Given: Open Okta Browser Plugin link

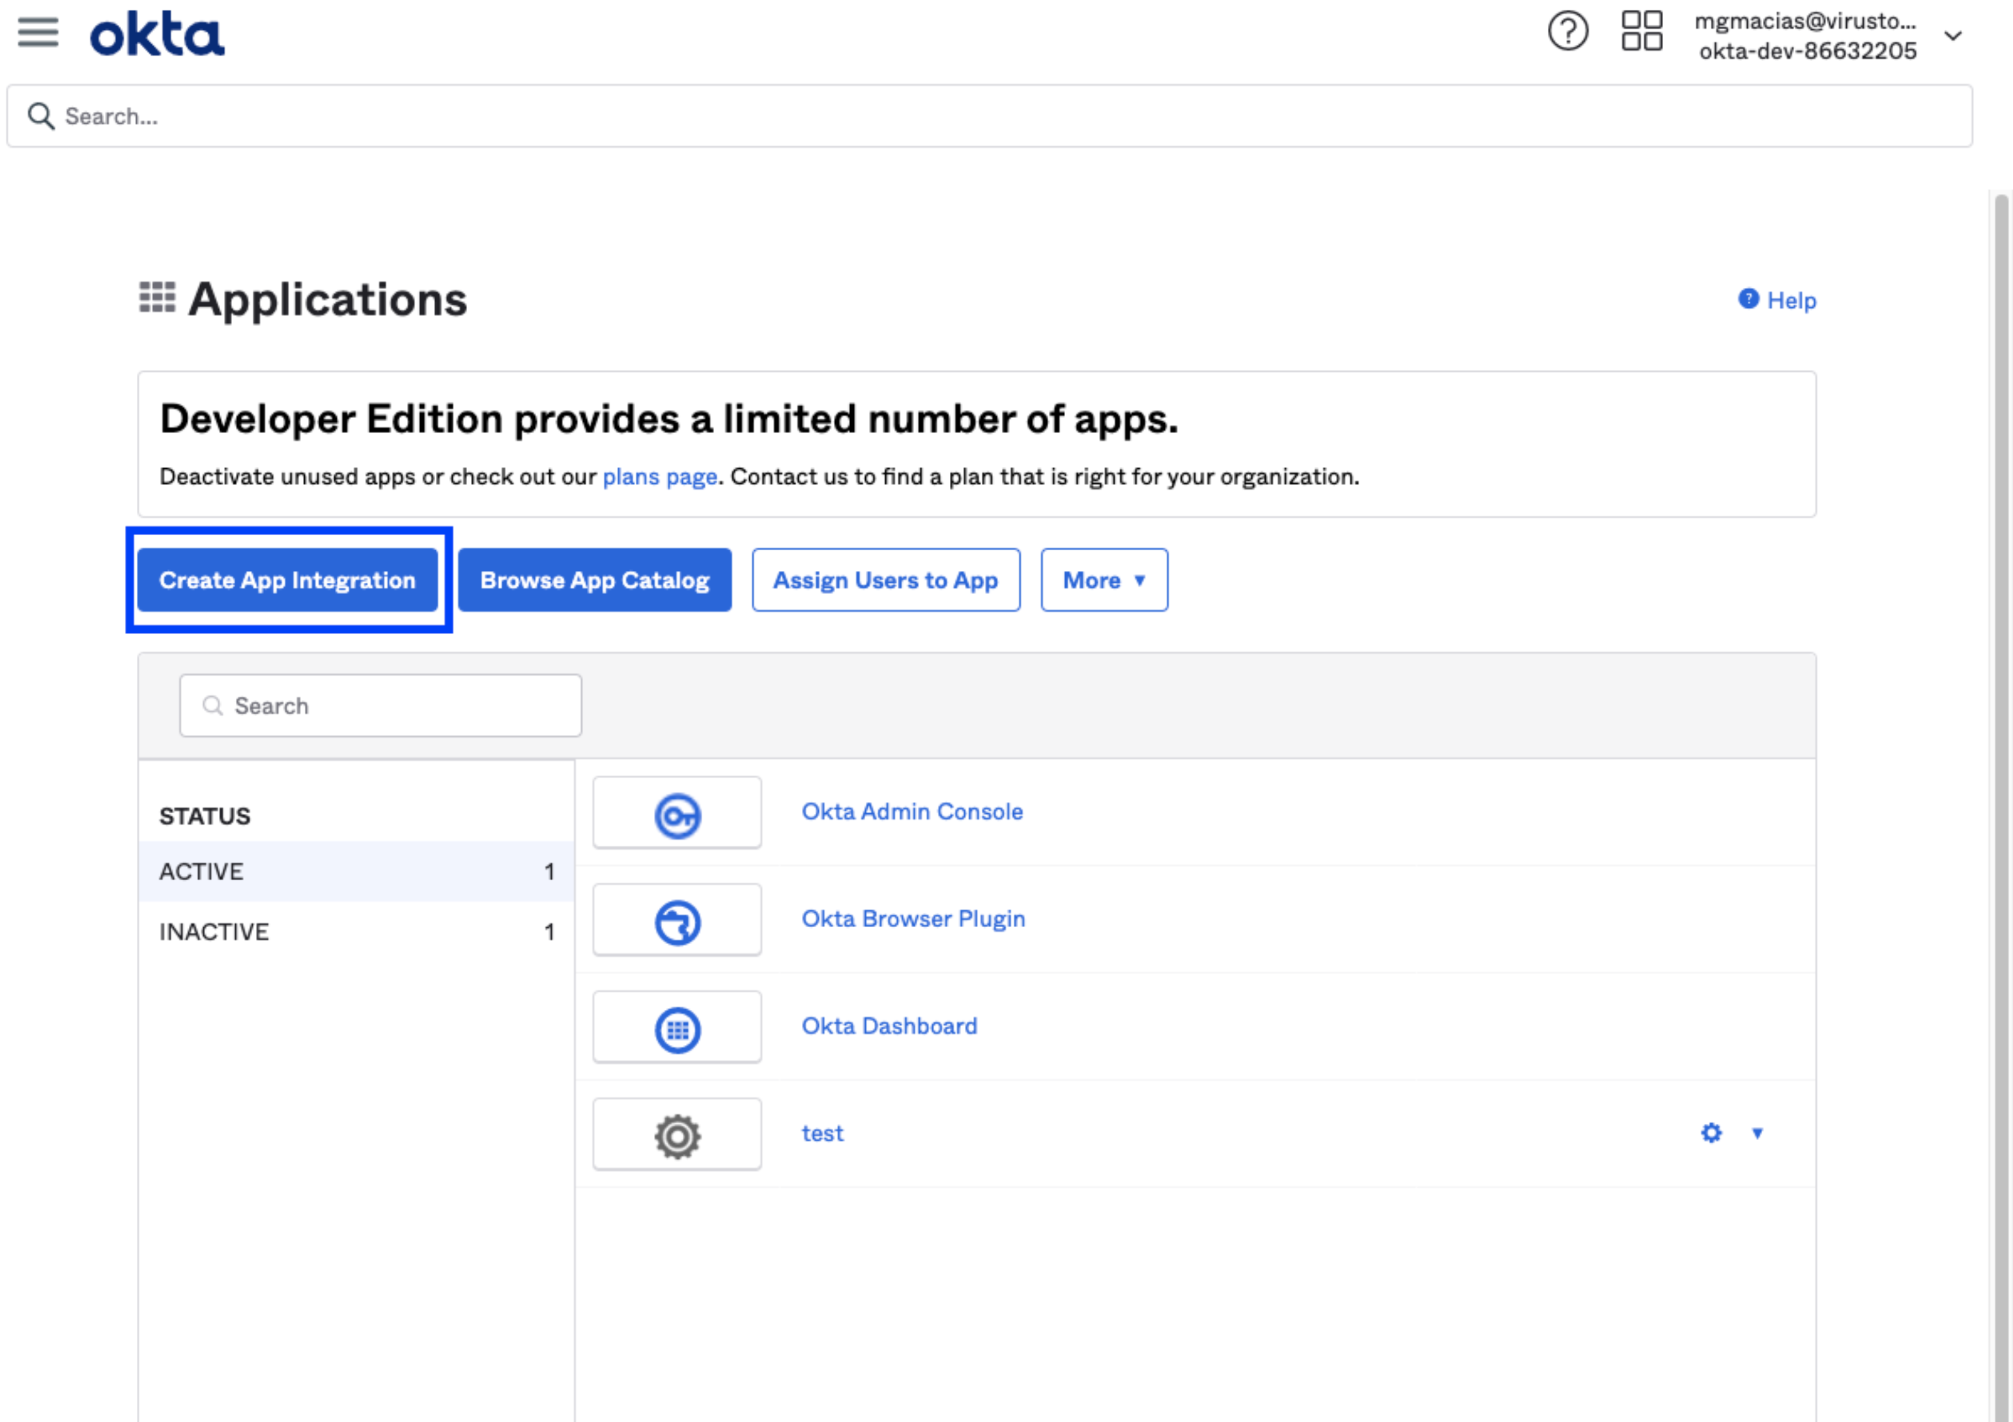Looking at the screenshot, I should tap(913, 919).
